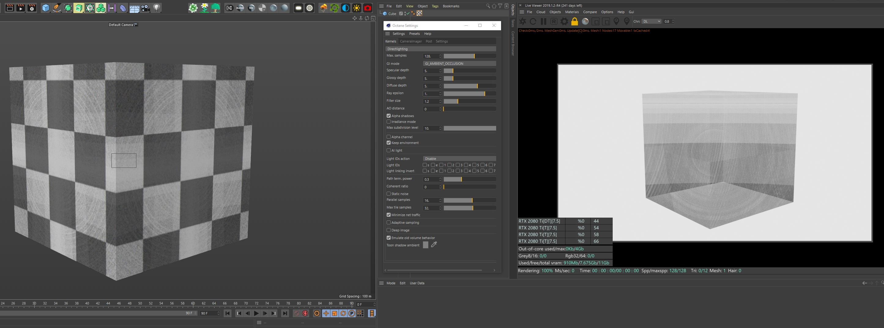The height and width of the screenshot is (328, 884).
Task: Open Octane settings gear in Live Viewer
Action: click(x=564, y=22)
